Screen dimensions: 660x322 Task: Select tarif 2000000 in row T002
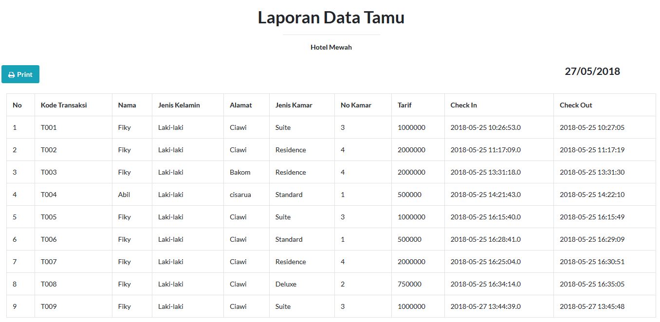click(411, 150)
